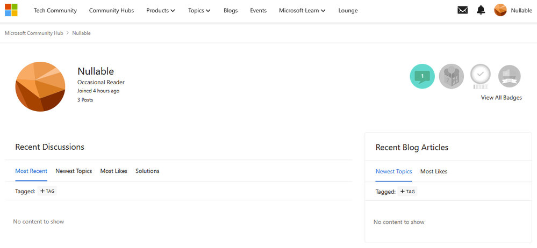Screen dimensions: 537x248
Task: Add a tag under Recent Blog Articles
Action: (407, 192)
